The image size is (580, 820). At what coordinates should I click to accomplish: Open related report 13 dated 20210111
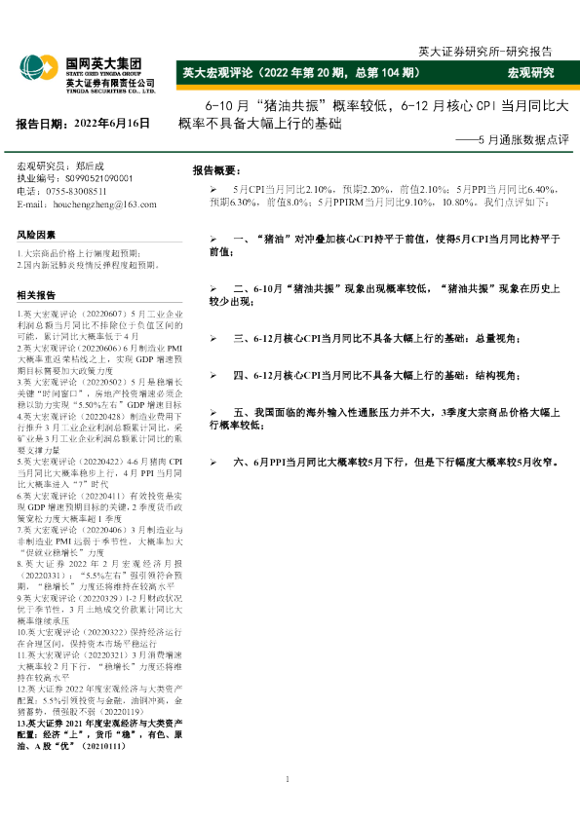(99, 734)
